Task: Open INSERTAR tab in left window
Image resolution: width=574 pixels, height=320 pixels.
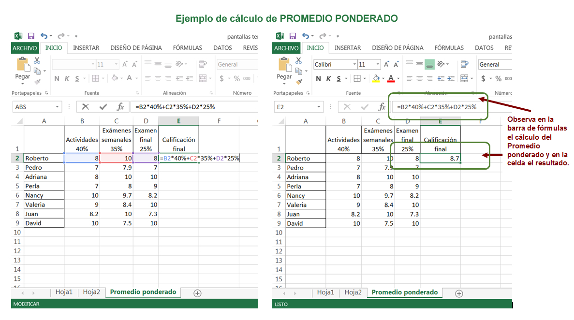Action: click(86, 48)
